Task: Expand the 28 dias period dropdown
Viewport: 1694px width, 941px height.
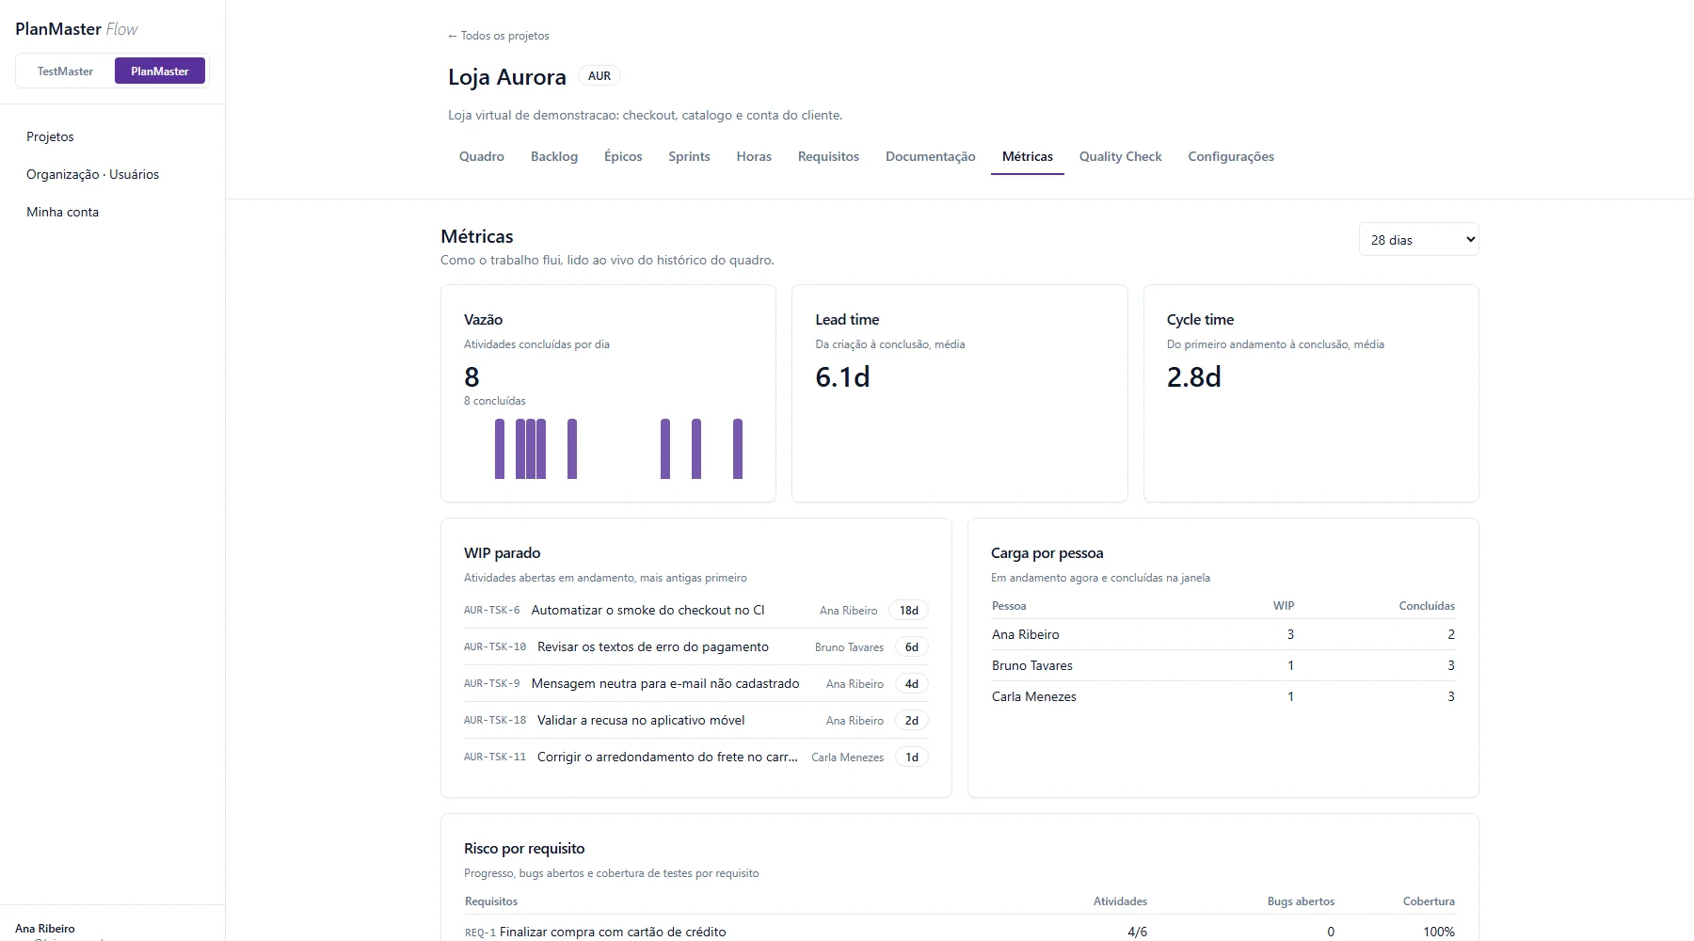Action: [x=1418, y=240]
